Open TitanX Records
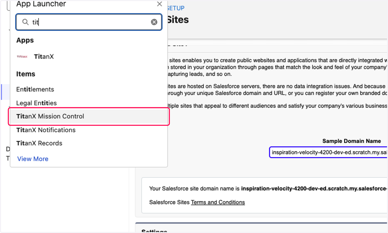Screen dimensions: 388x233 (39, 143)
